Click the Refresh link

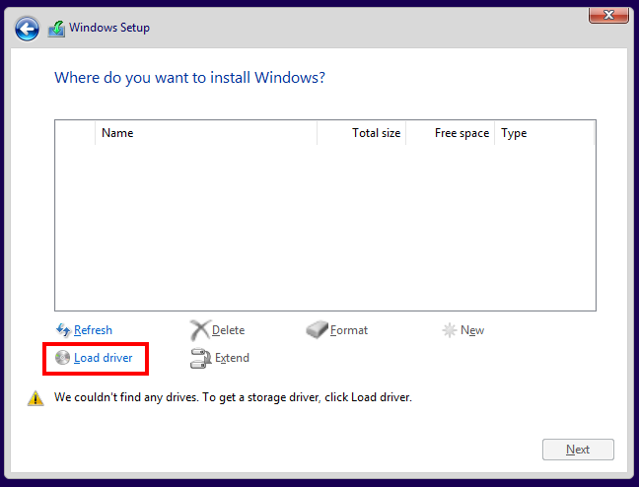93,330
